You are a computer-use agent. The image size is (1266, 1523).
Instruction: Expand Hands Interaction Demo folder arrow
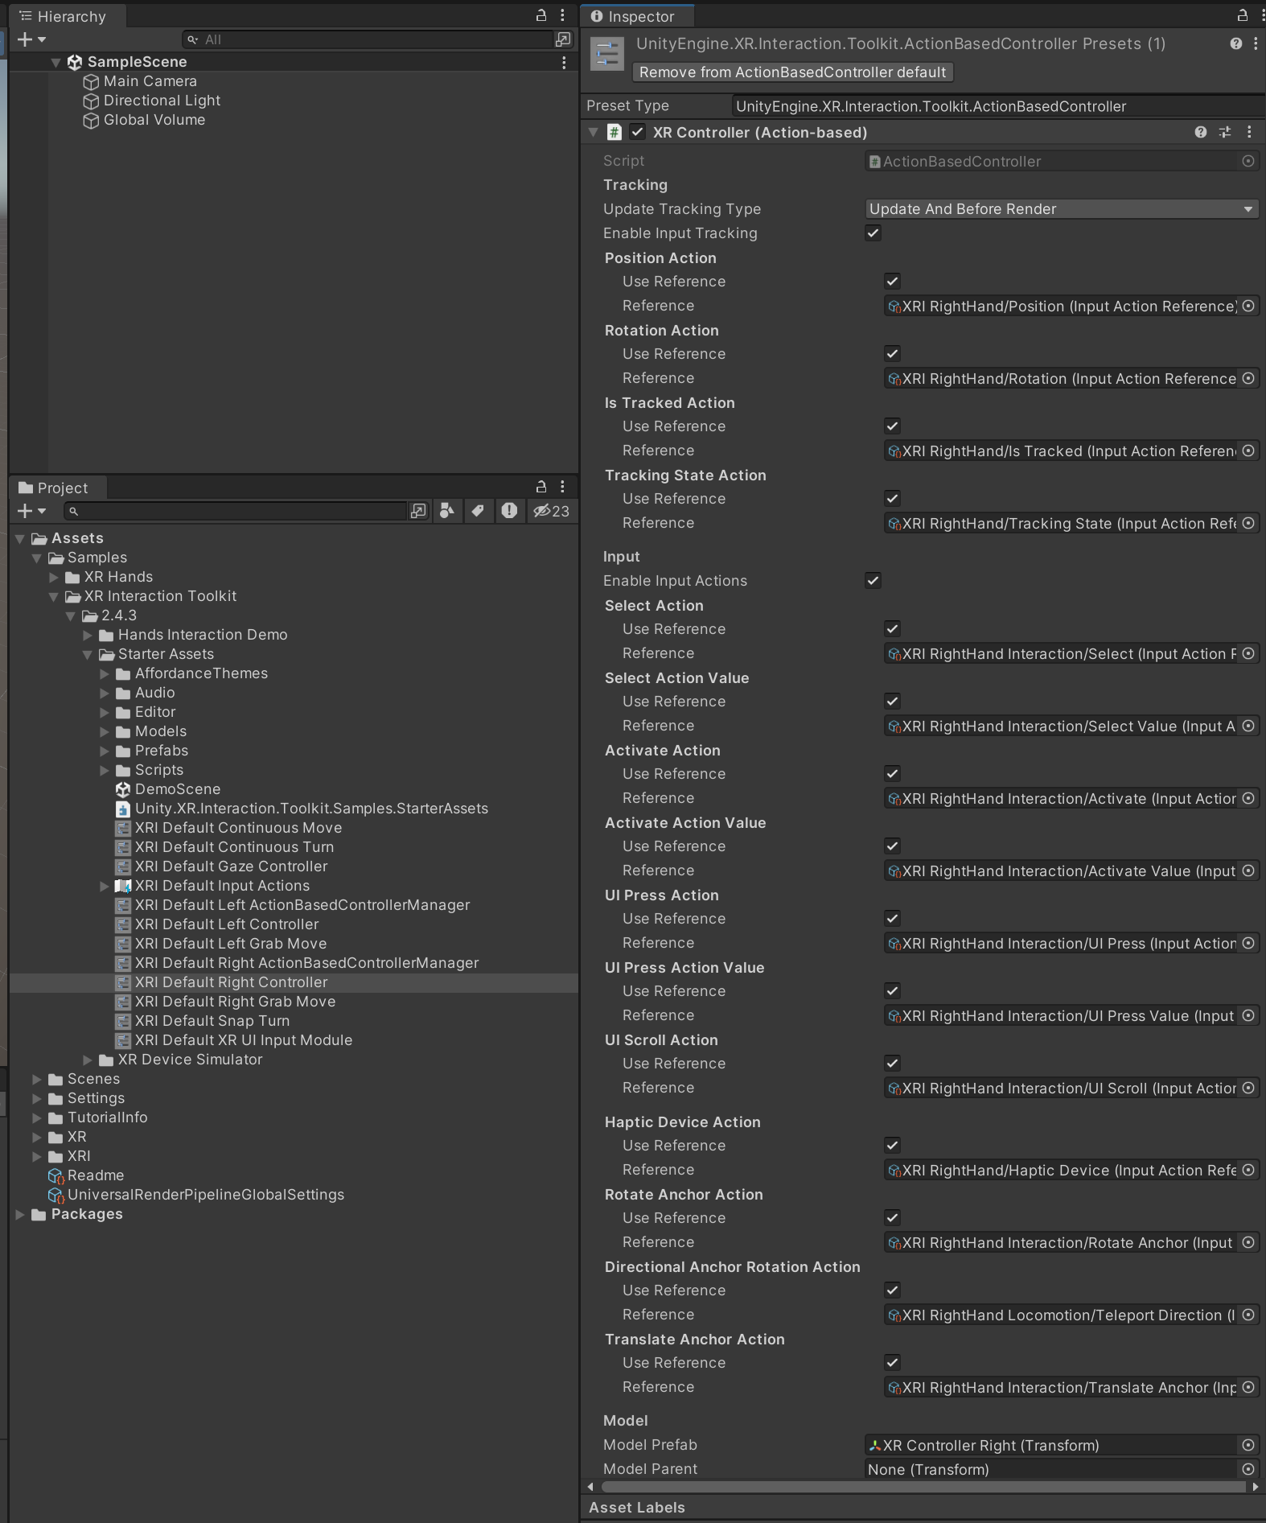click(87, 635)
